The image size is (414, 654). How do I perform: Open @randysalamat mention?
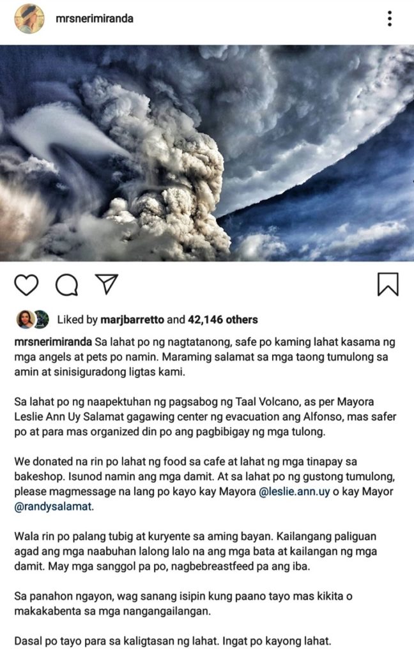point(54,506)
